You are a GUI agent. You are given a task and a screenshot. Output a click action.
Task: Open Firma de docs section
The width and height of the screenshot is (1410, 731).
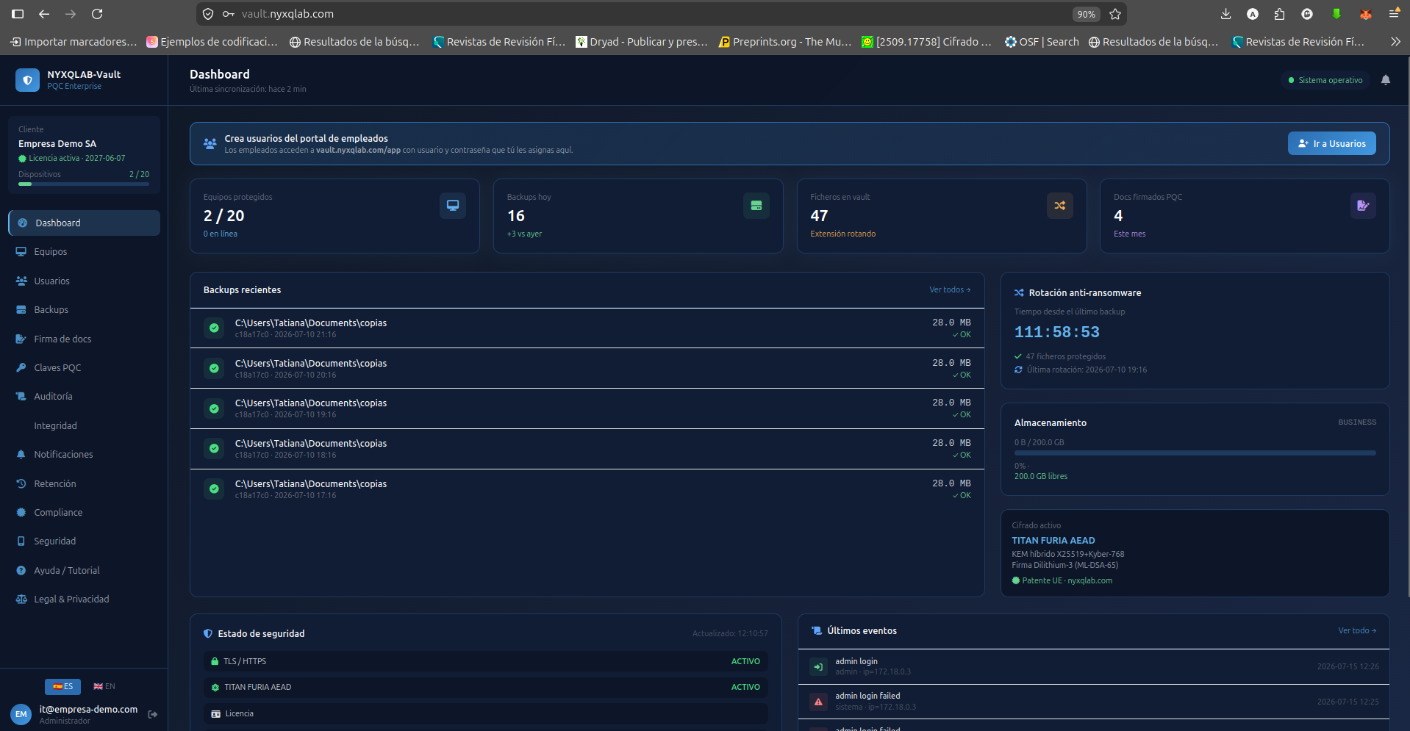[85, 339]
